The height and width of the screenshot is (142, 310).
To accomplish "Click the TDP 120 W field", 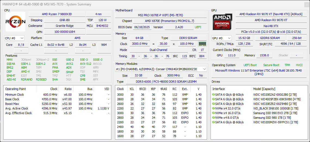I will (102, 20).
